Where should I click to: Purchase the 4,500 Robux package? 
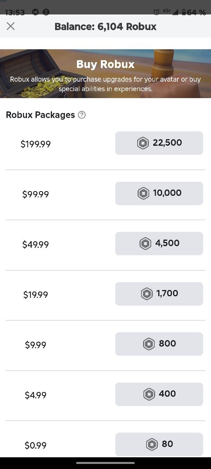pyautogui.click(x=159, y=243)
